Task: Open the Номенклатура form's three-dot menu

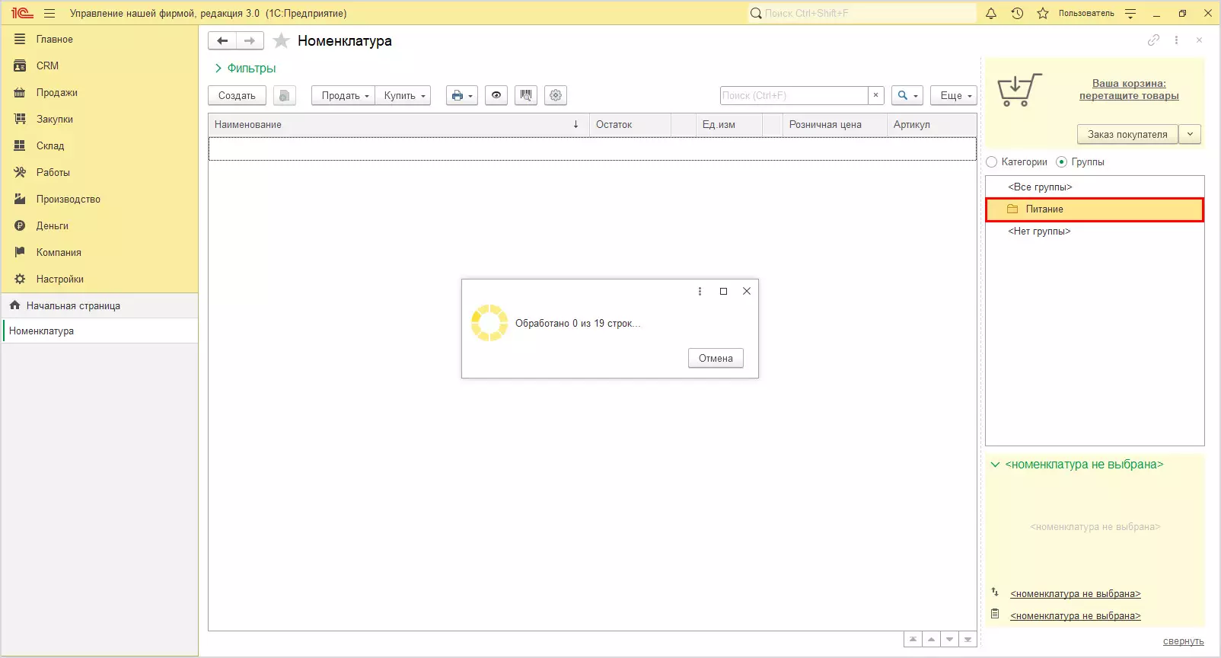Action: [1176, 40]
